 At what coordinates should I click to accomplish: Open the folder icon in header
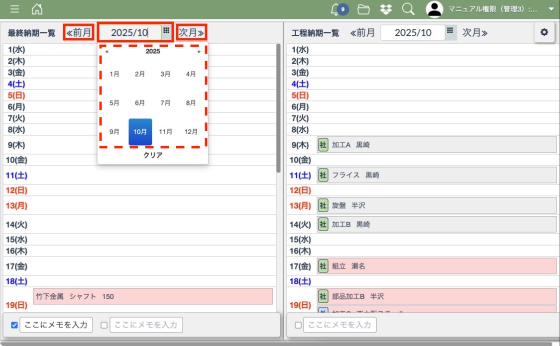tap(363, 9)
